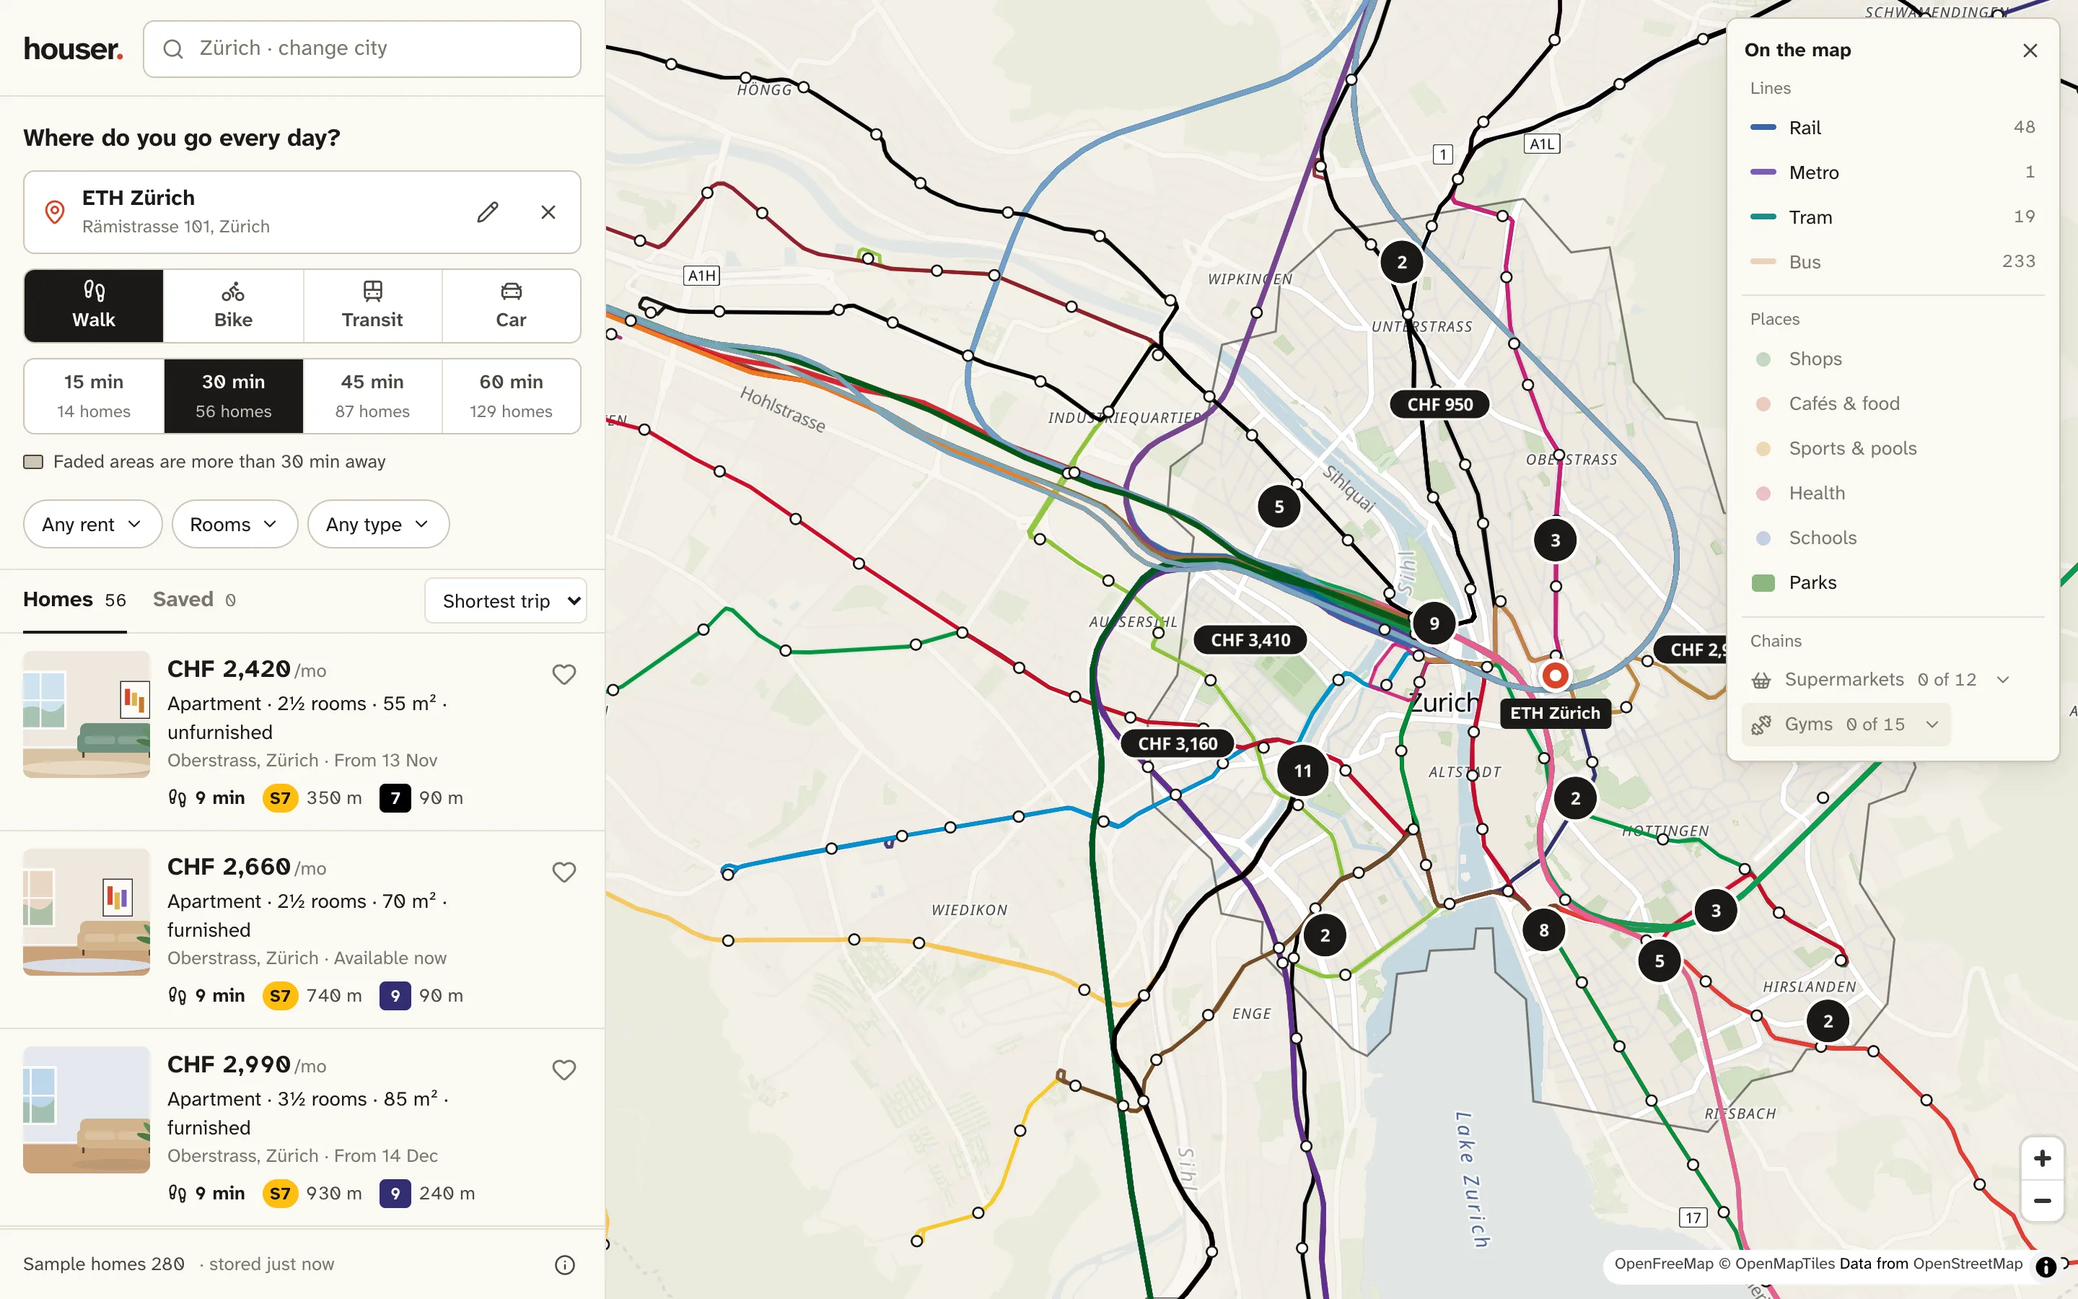Zoom in on the map
This screenshot has height=1299, width=2078.
[x=2042, y=1158]
